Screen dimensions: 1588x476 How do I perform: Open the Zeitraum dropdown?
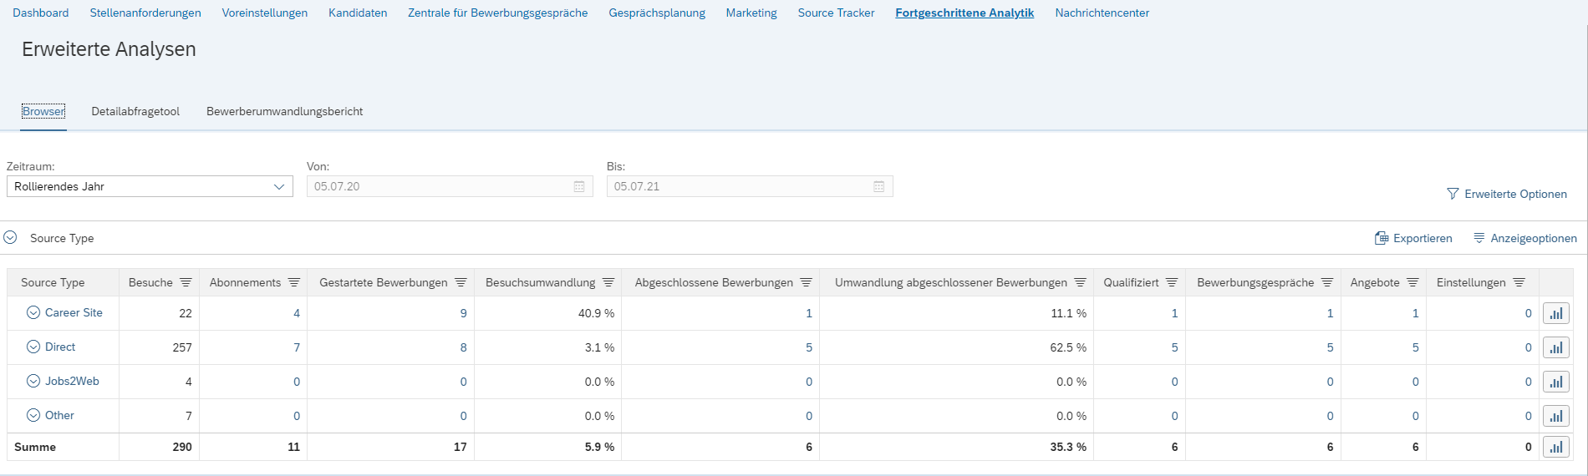coord(150,186)
